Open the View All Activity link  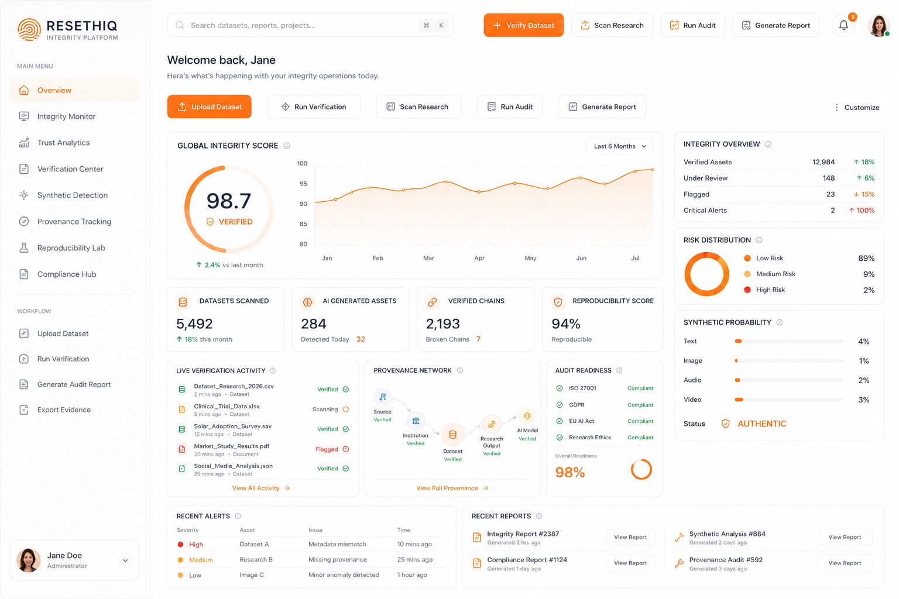261,488
